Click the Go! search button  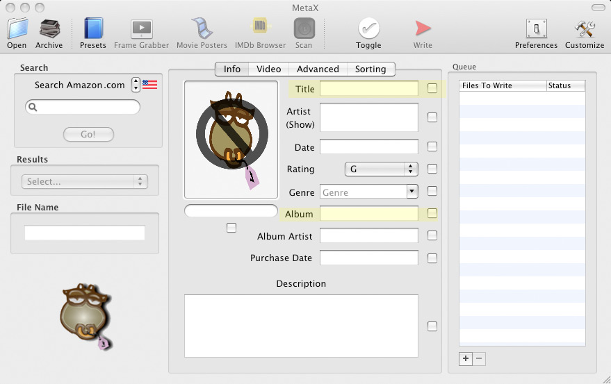pyautogui.click(x=88, y=134)
